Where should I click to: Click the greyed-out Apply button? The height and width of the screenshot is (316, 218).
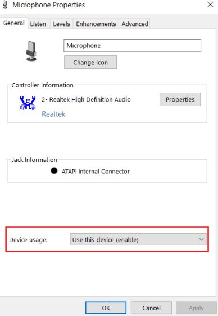tap(196, 308)
